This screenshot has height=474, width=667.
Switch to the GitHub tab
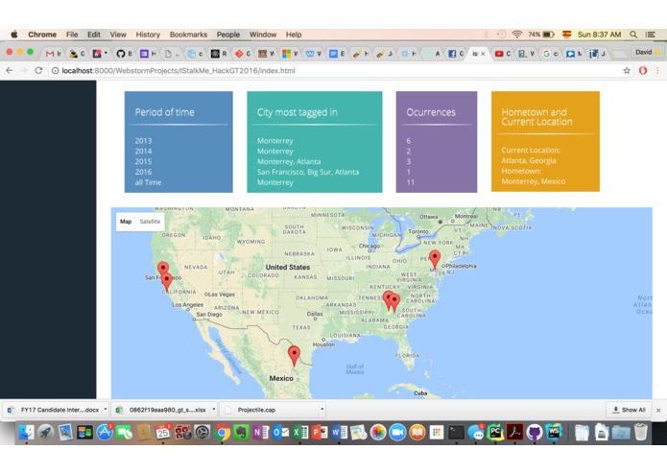tap(124, 54)
